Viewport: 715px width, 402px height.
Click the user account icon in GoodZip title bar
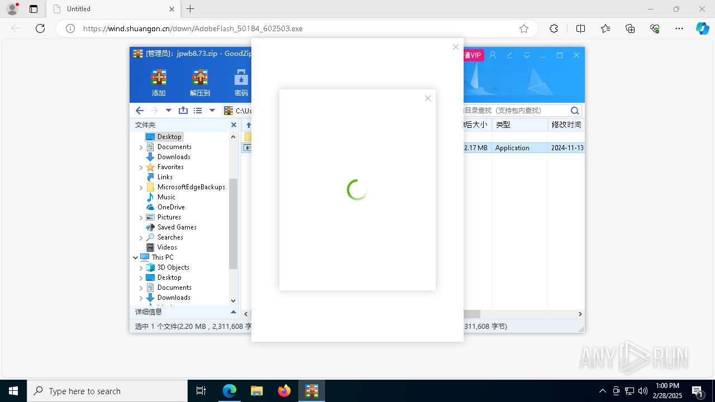[x=493, y=55]
